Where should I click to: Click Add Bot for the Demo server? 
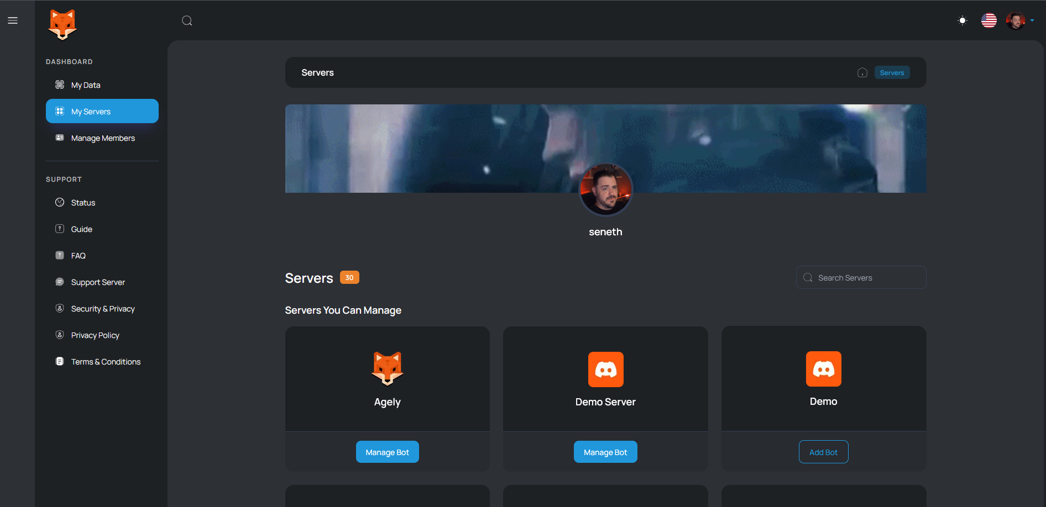click(x=823, y=451)
